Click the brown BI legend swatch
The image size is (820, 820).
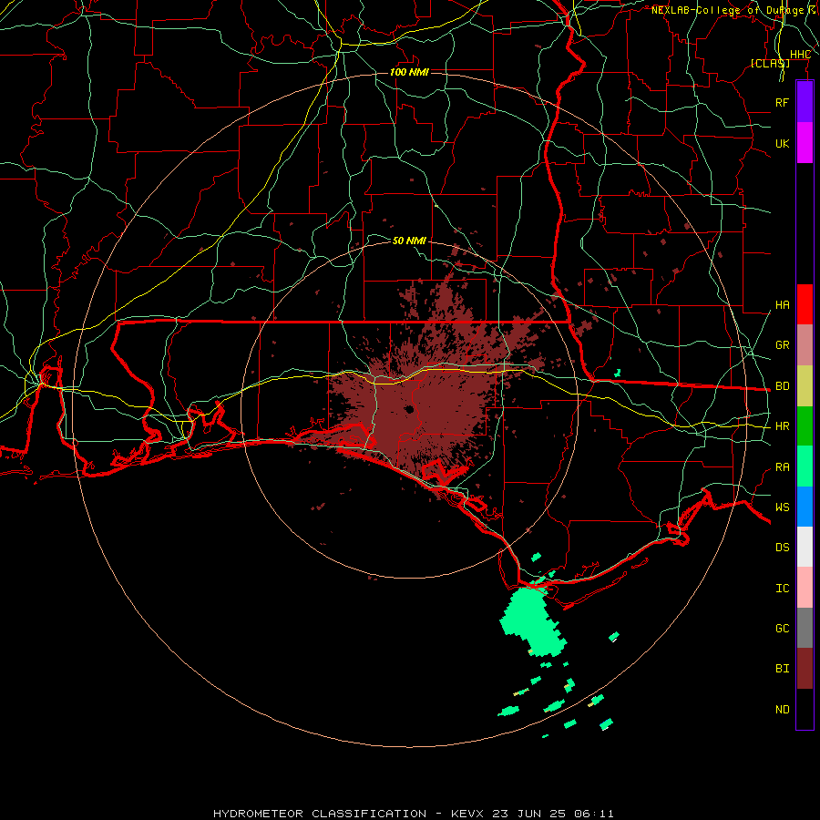(805, 669)
